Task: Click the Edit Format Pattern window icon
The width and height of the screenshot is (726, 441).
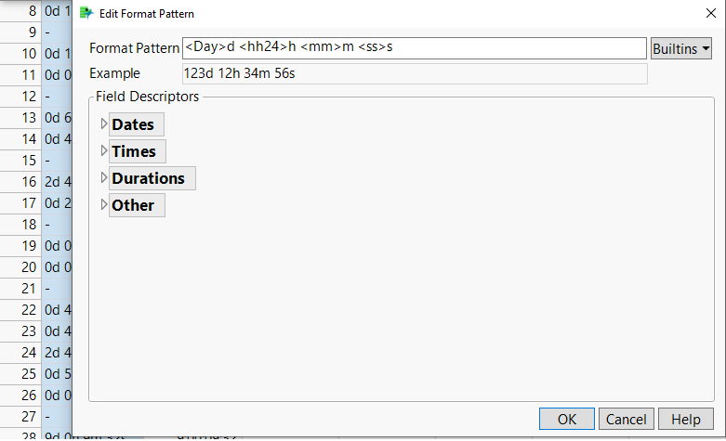Action: point(86,14)
